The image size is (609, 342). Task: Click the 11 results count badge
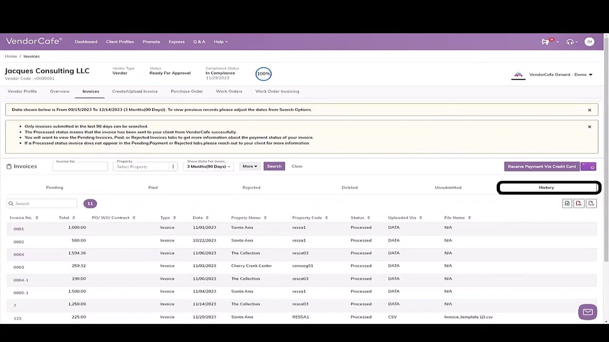(x=90, y=204)
